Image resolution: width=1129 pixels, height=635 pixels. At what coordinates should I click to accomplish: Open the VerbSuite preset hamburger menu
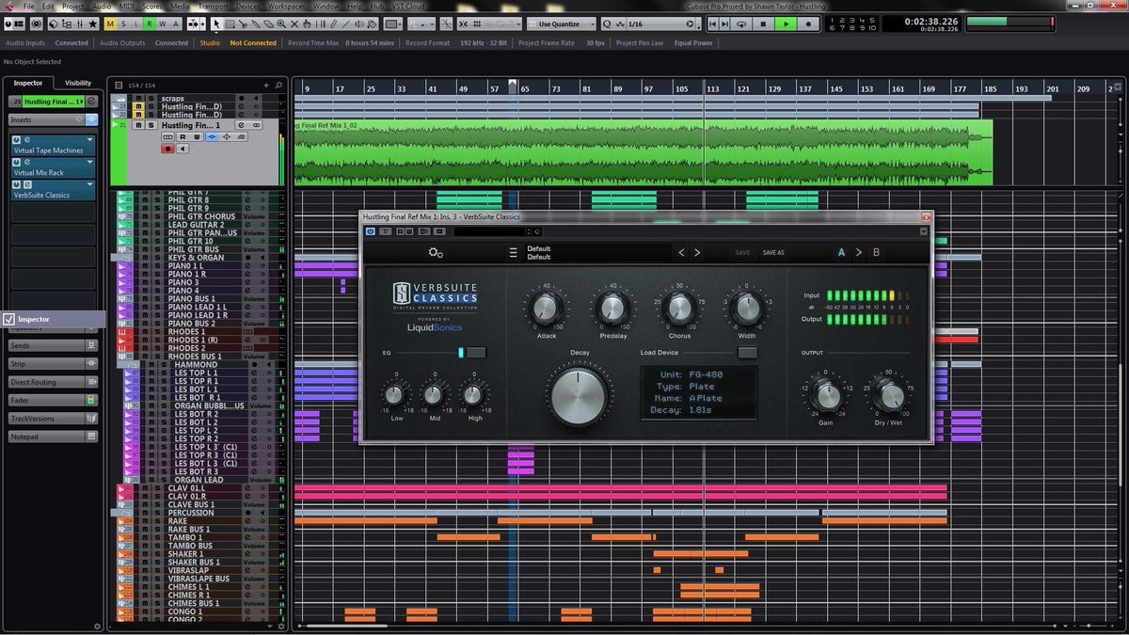[x=513, y=252]
